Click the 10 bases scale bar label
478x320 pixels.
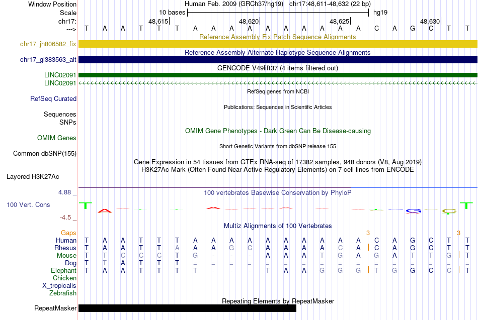click(172, 13)
